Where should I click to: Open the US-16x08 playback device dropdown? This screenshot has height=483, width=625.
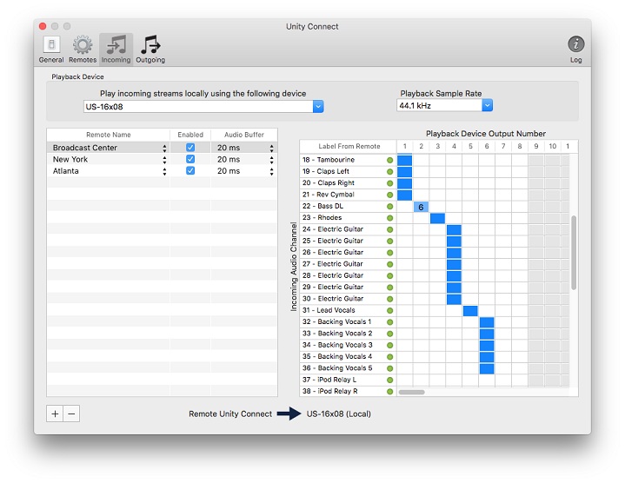point(318,106)
